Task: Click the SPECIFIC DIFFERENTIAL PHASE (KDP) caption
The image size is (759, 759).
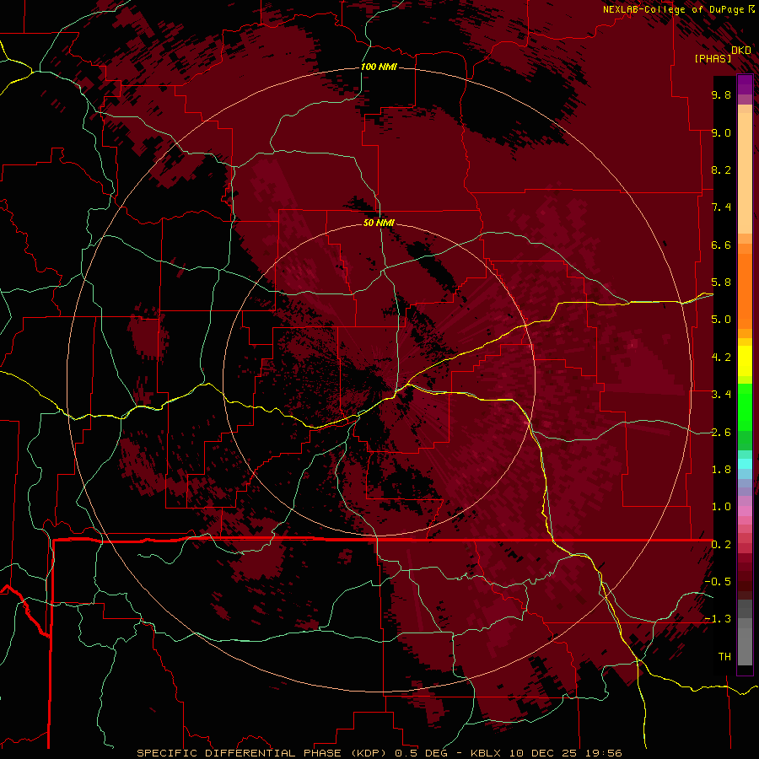Action: tap(264, 753)
